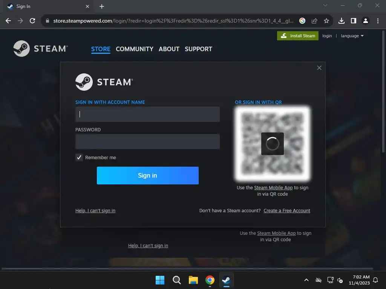Switch to Chrome in the taskbar
386x289 pixels.
(210, 280)
